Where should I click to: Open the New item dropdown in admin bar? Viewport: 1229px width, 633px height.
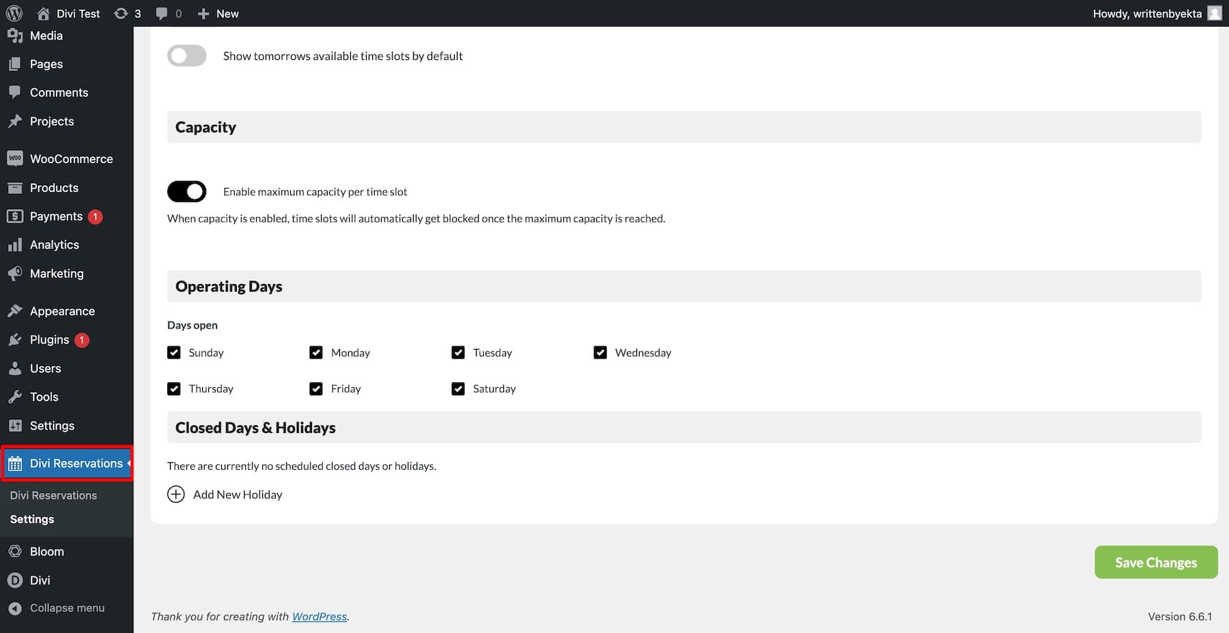(218, 13)
